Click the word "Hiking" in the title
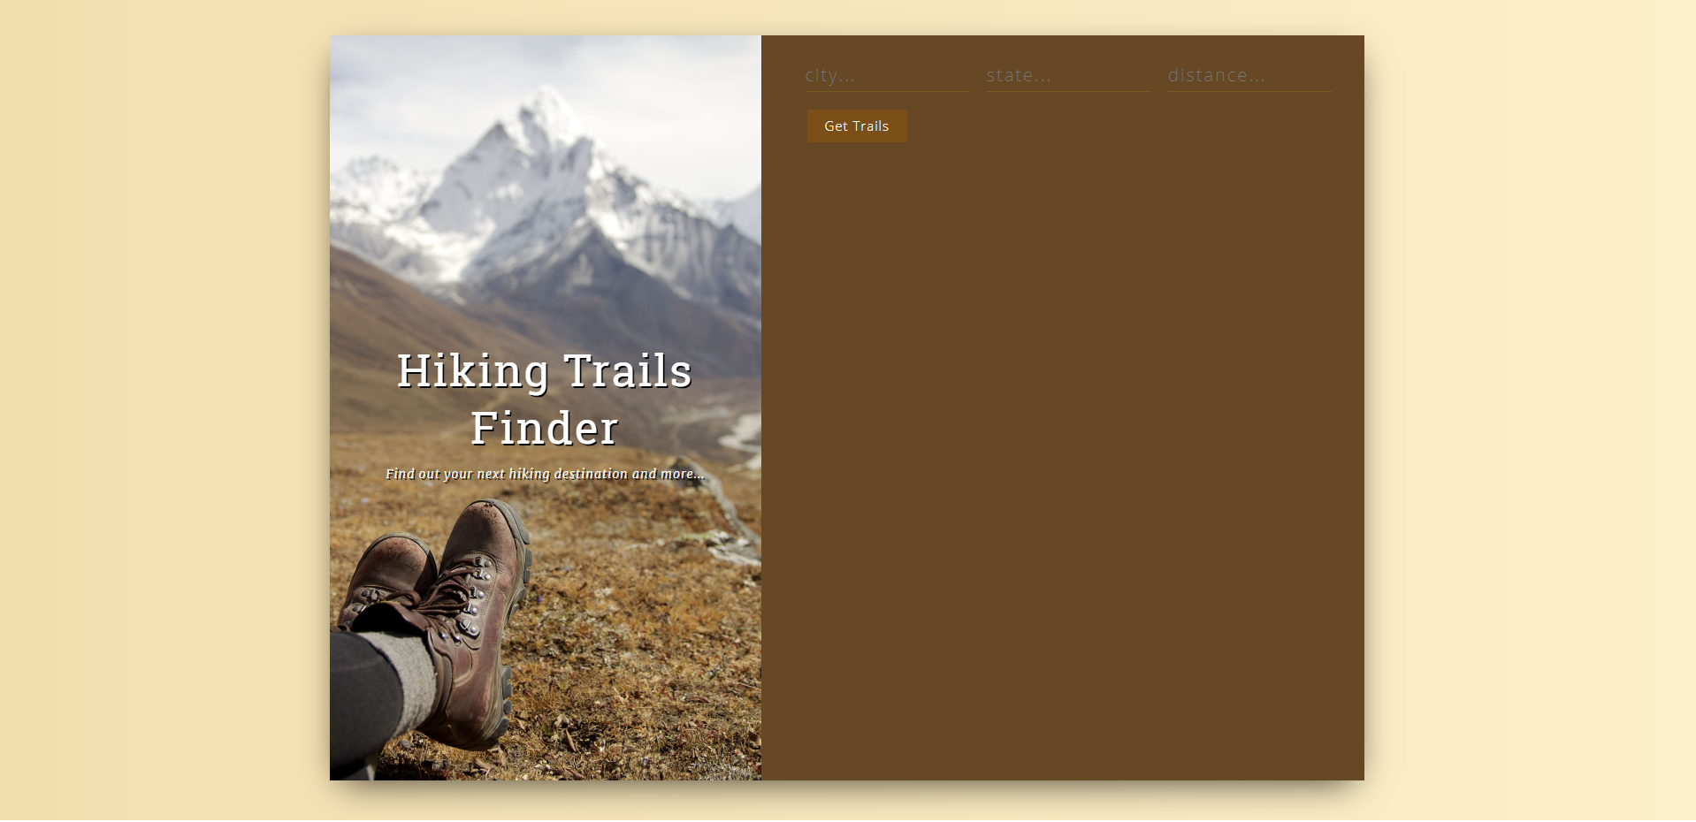 [x=473, y=371]
